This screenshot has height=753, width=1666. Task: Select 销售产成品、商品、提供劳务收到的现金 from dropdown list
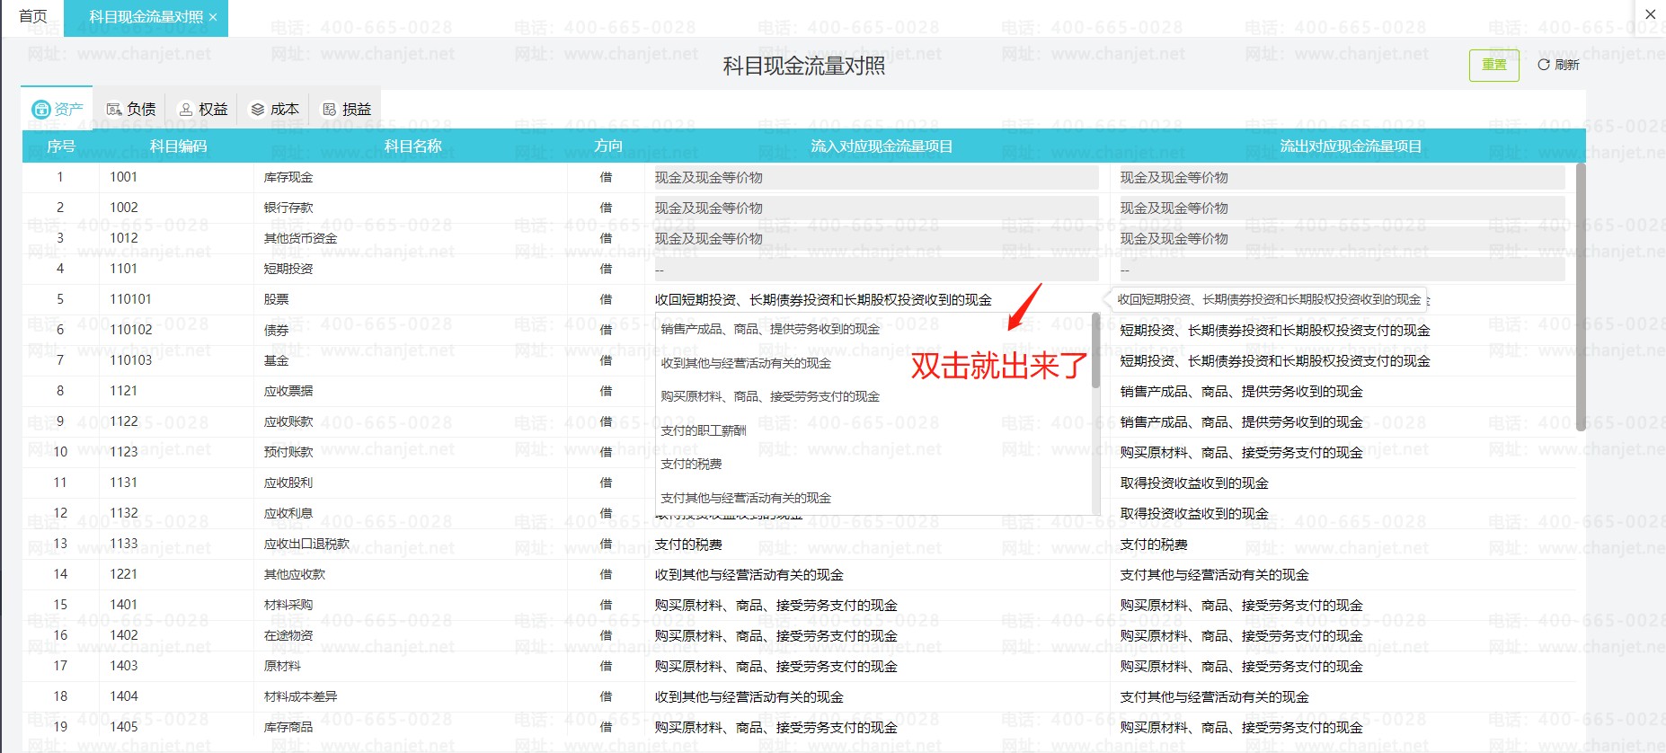(770, 329)
